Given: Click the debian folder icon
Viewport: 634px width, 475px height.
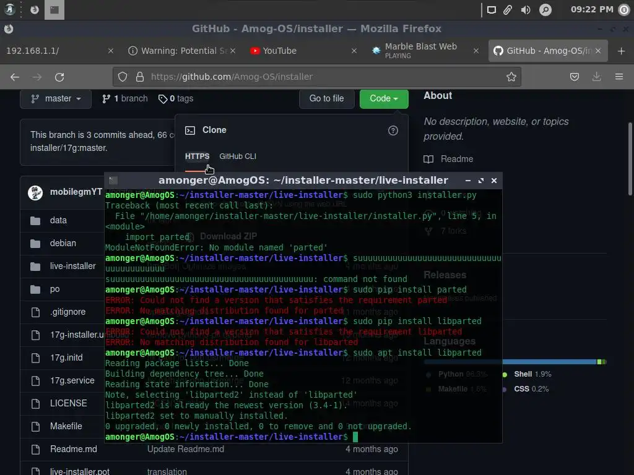Looking at the screenshot, I should 35,244.
